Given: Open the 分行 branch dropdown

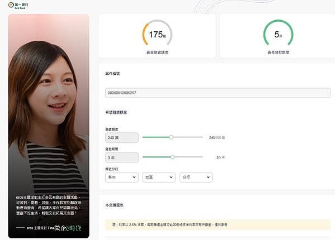Looking at the screenshot, I should tap(196, 177).
